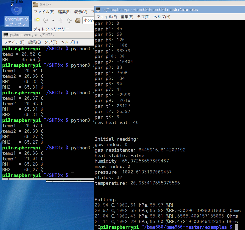Click 'status: 32' line in bme680 terminal
This screenshot has height=230, width=245.
(x=108, y=177)
